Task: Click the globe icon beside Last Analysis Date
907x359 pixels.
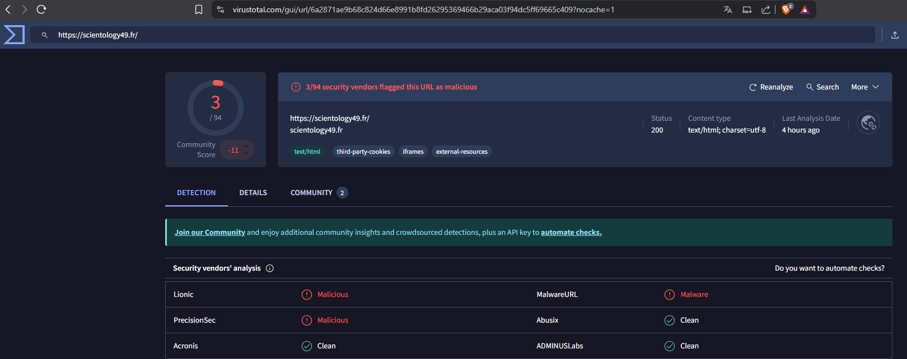Action: pos(868,123)
